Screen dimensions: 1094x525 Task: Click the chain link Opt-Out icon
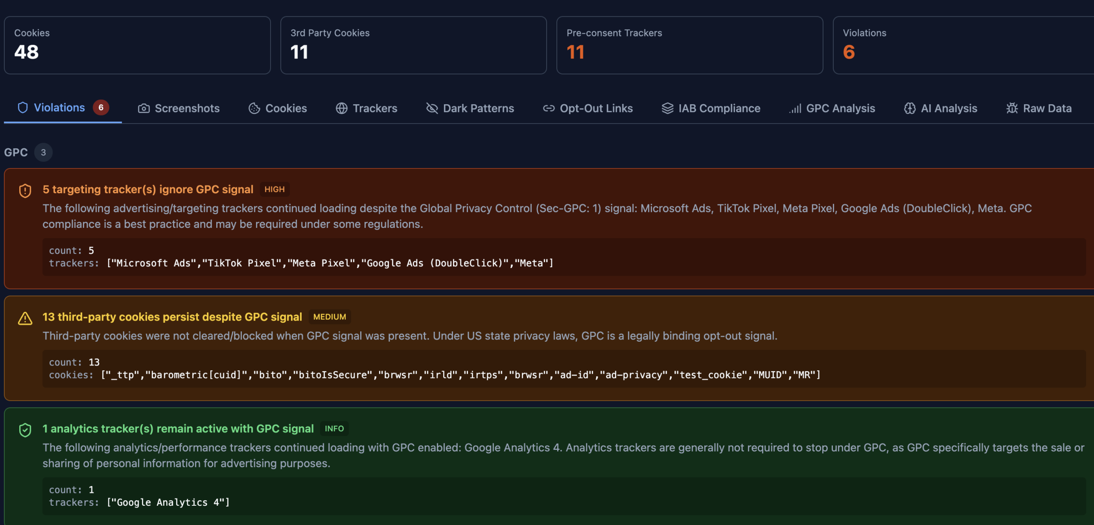click(549, 109)
